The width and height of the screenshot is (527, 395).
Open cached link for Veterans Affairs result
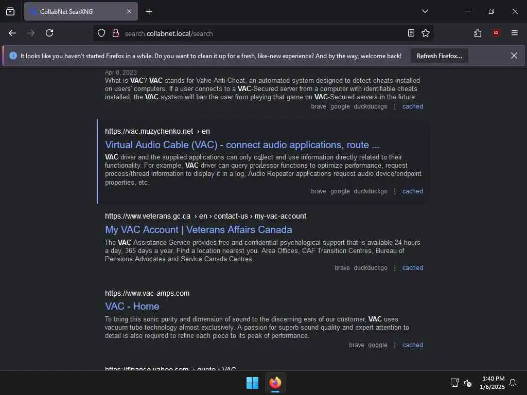(413, 268)
